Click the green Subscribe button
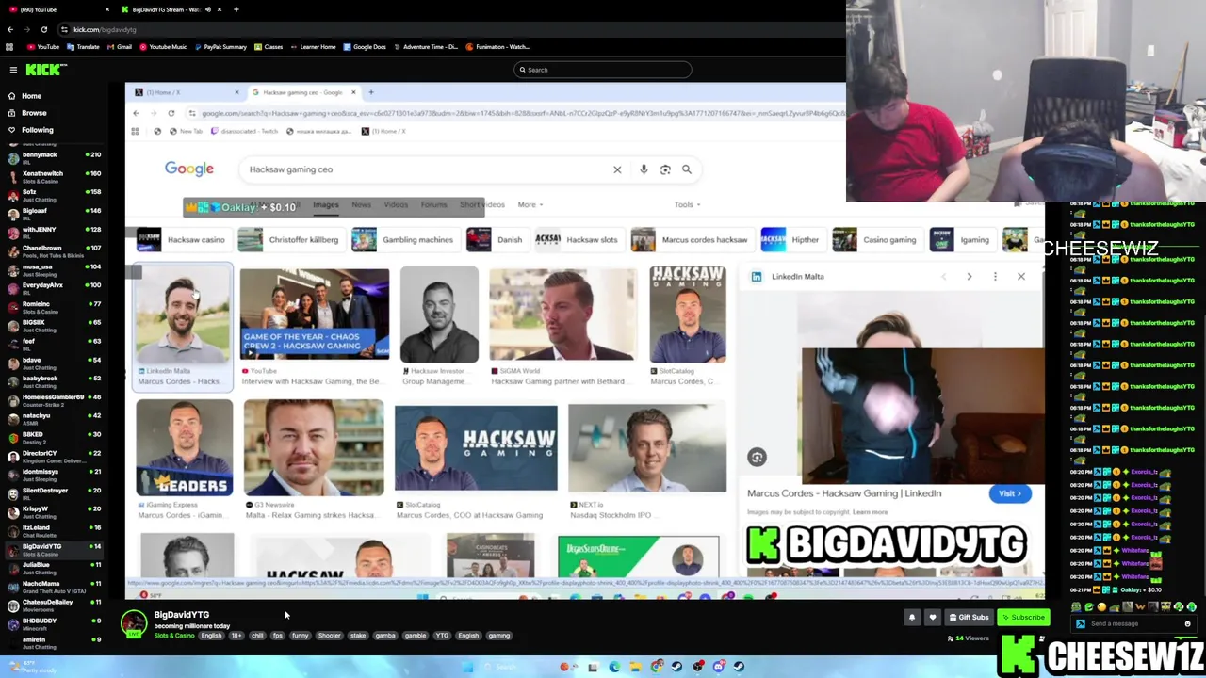 1023,618
